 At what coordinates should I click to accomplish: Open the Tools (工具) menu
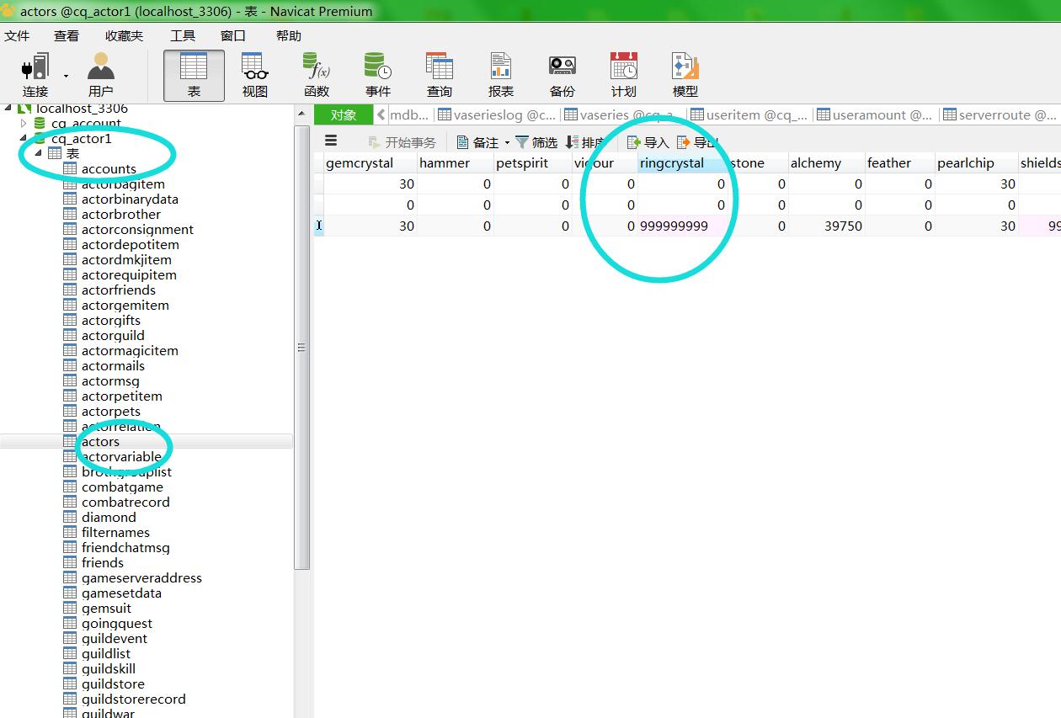183,35
